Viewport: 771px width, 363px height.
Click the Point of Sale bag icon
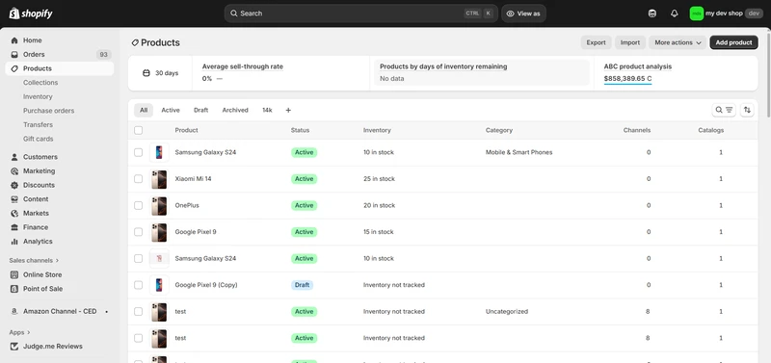coord(14,289)
